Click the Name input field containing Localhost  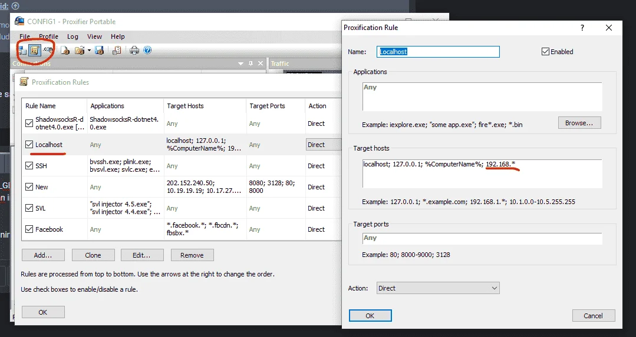coord(438,51)
